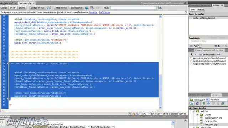Viewport: 228px width, 128px height.
Task: Click the Añadir propiedad link
Action: point(199,41)
